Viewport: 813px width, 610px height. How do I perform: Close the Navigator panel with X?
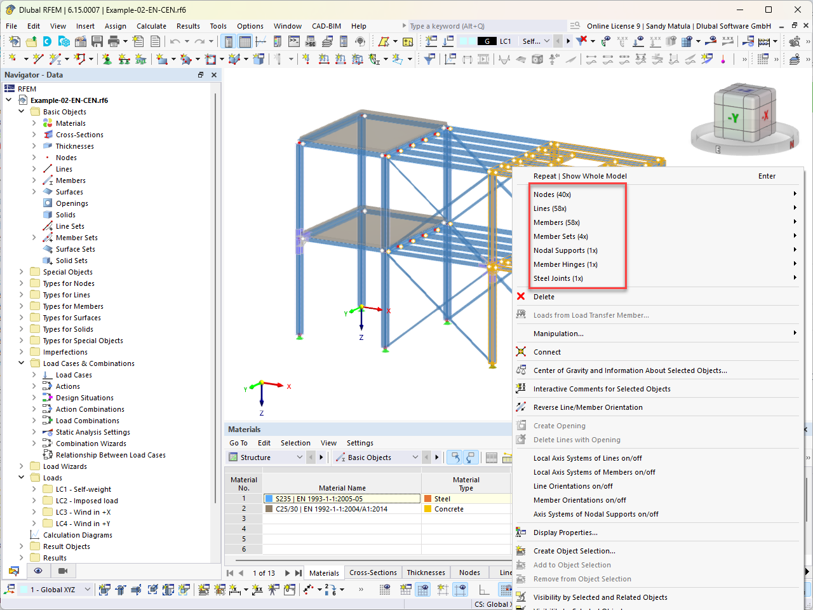tap(214, 75)
